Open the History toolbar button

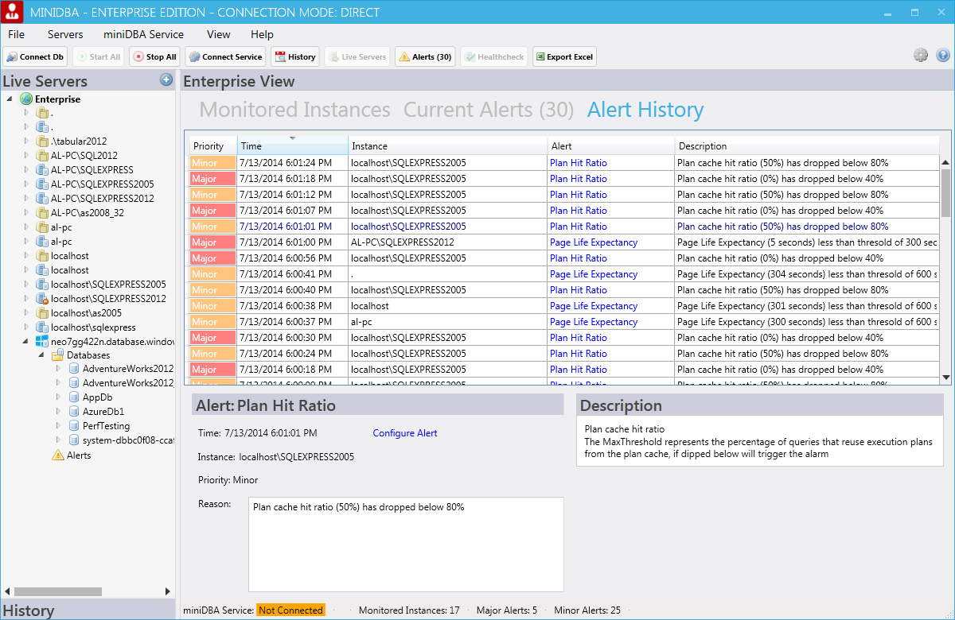coord(295,56)
